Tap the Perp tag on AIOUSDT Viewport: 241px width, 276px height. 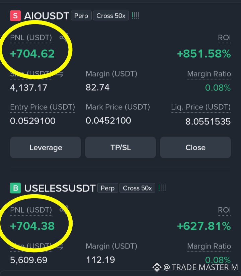point(81,16)
